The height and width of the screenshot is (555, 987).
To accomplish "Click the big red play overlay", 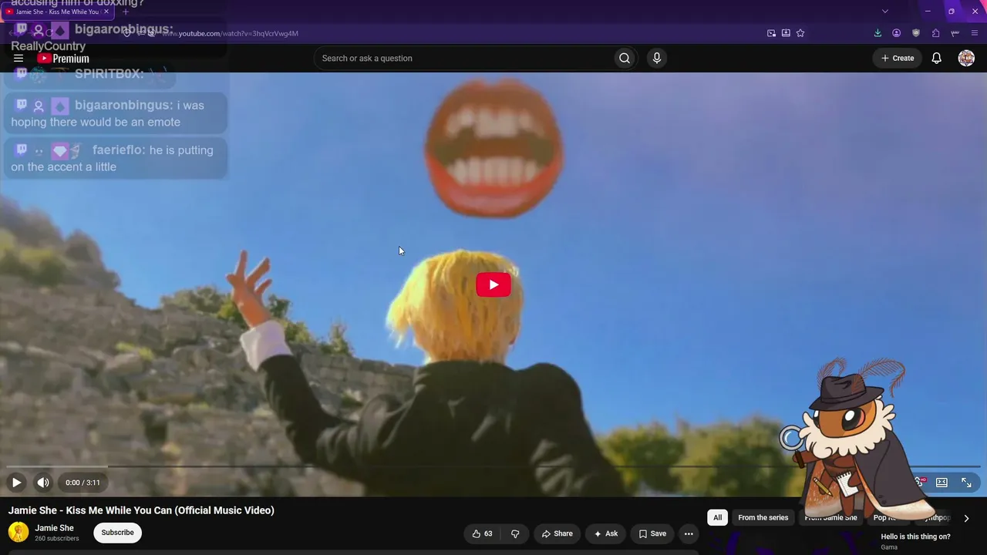I will click(x=493, y=284).
